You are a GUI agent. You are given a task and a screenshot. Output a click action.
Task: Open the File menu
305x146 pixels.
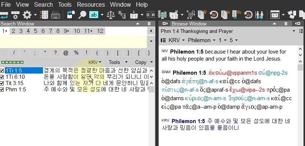6,4
